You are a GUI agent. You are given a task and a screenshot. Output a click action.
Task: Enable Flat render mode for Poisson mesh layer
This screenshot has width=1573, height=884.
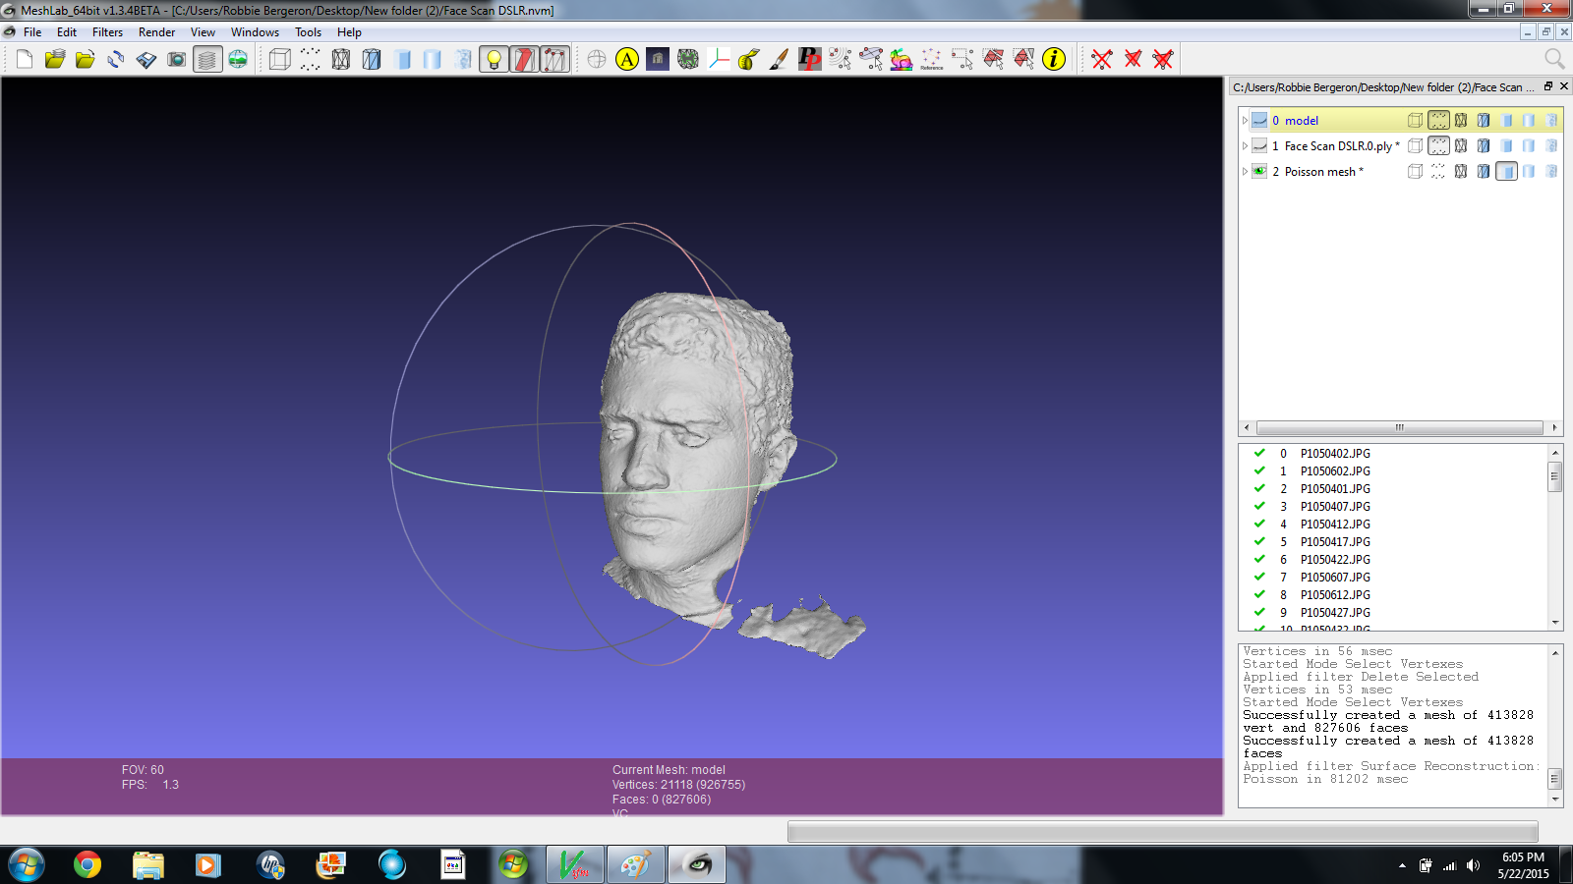[1506, 171]
